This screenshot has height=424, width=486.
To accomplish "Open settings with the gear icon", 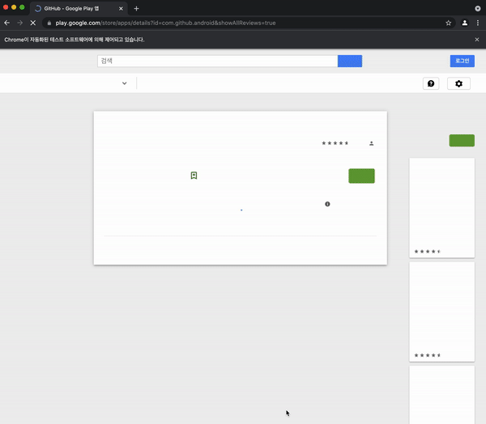I will (458, 83).
